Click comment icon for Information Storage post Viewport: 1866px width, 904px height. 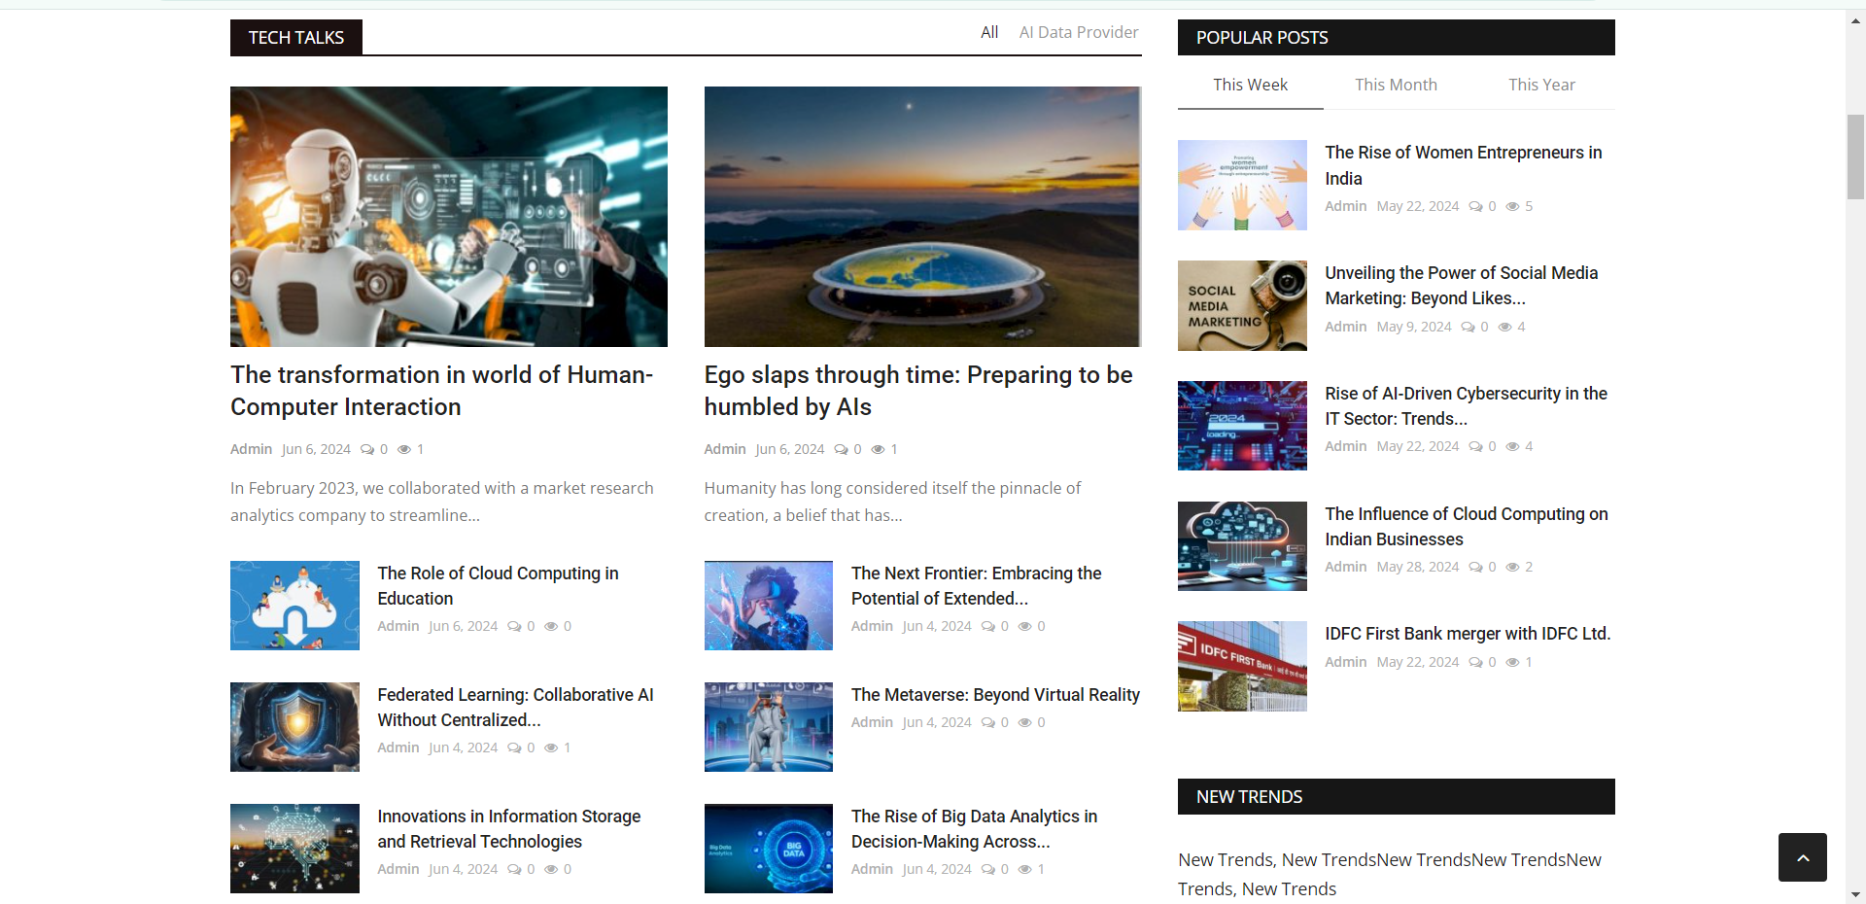514,869
